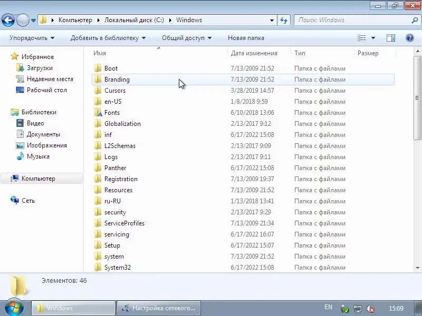
Task: Select Сеть in the navigation pane
Action: coord(28,201)
